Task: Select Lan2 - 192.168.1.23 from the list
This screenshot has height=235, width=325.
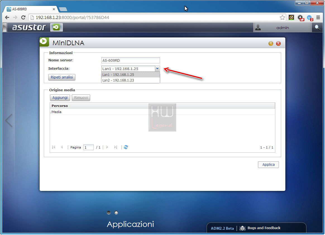Action: 131,80
